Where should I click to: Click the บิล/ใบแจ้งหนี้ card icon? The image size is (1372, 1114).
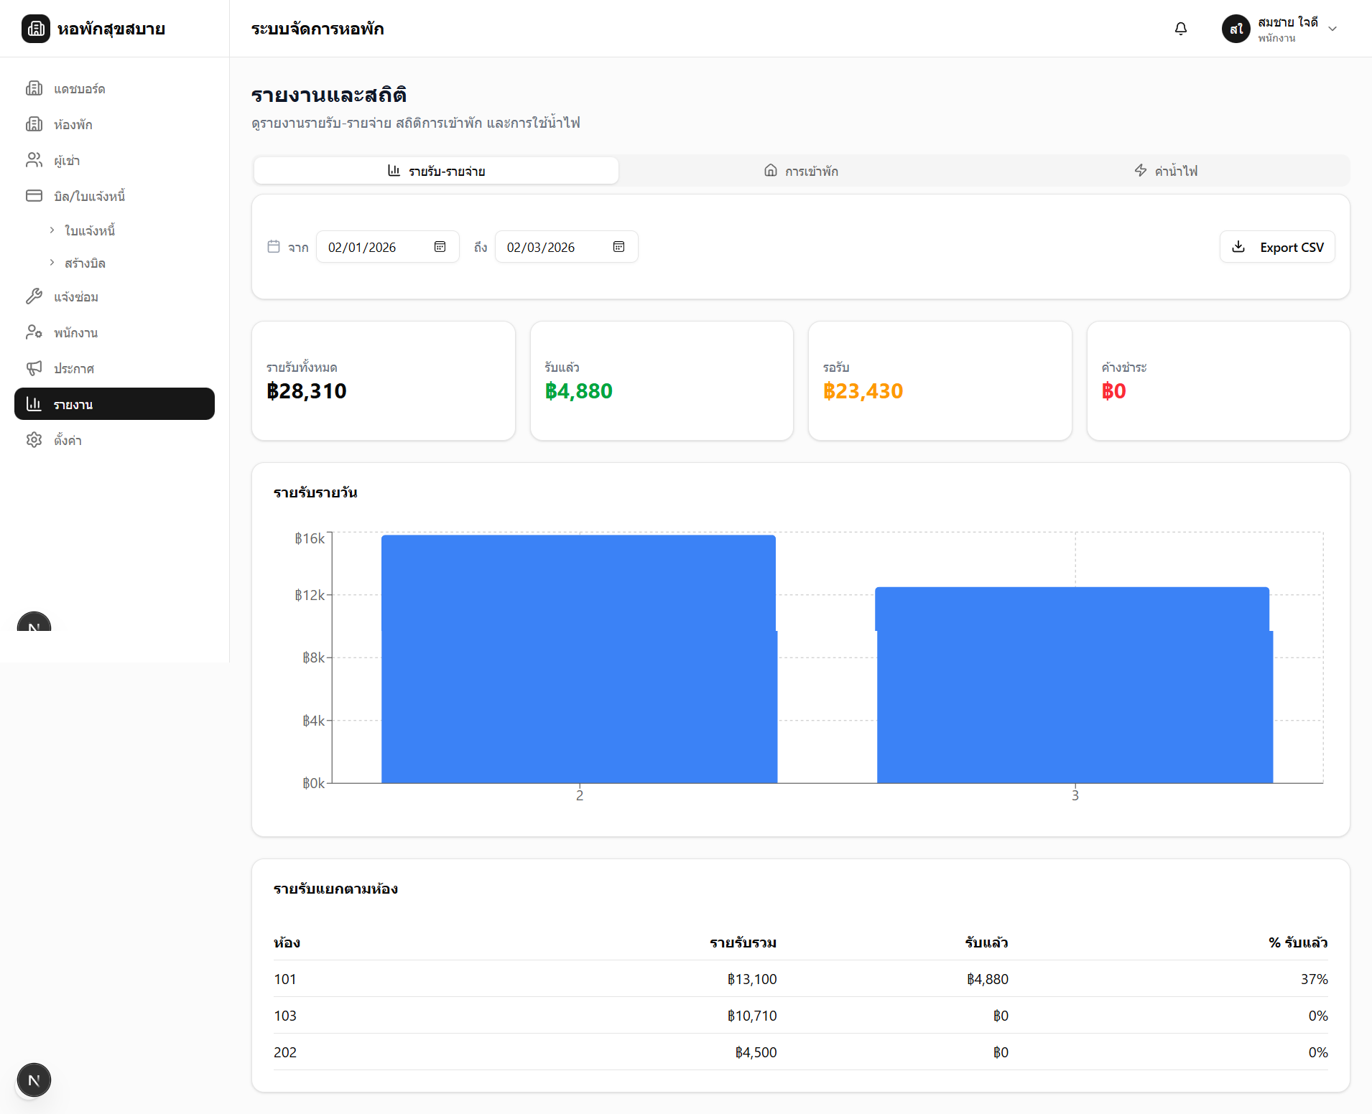pyautogui.click(x=34, y=196)
